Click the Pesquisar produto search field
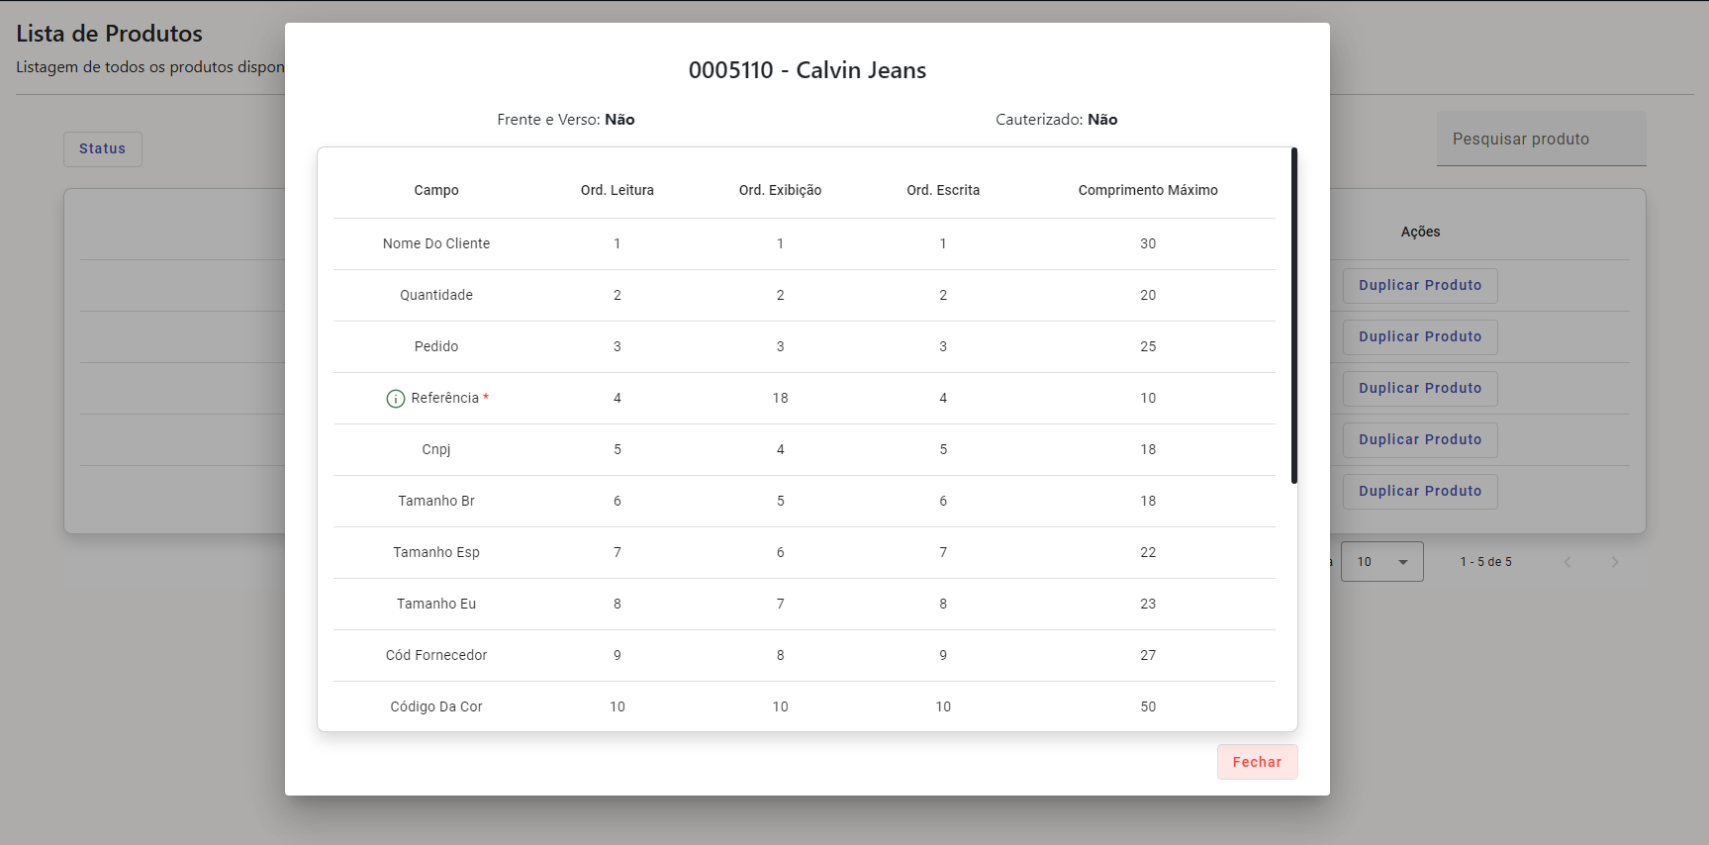This screenshot has height=845, width=1709. coord(1540,140)
